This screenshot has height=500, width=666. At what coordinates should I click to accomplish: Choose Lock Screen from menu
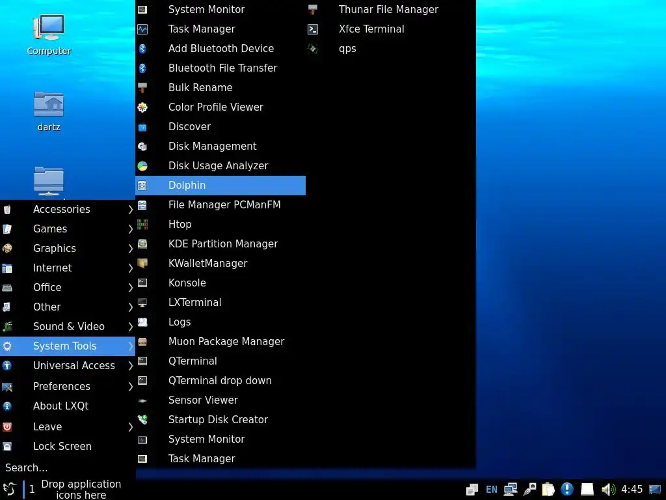[68, 447]
